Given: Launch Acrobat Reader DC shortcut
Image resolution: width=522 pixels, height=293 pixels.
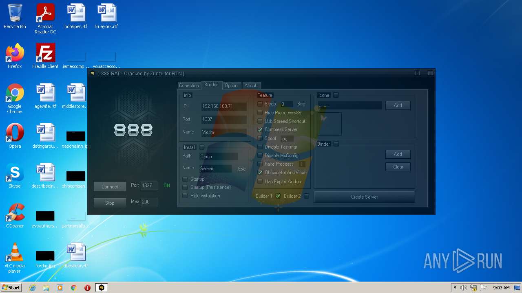Looking at the screenshot, I should [x=45, y=19].
